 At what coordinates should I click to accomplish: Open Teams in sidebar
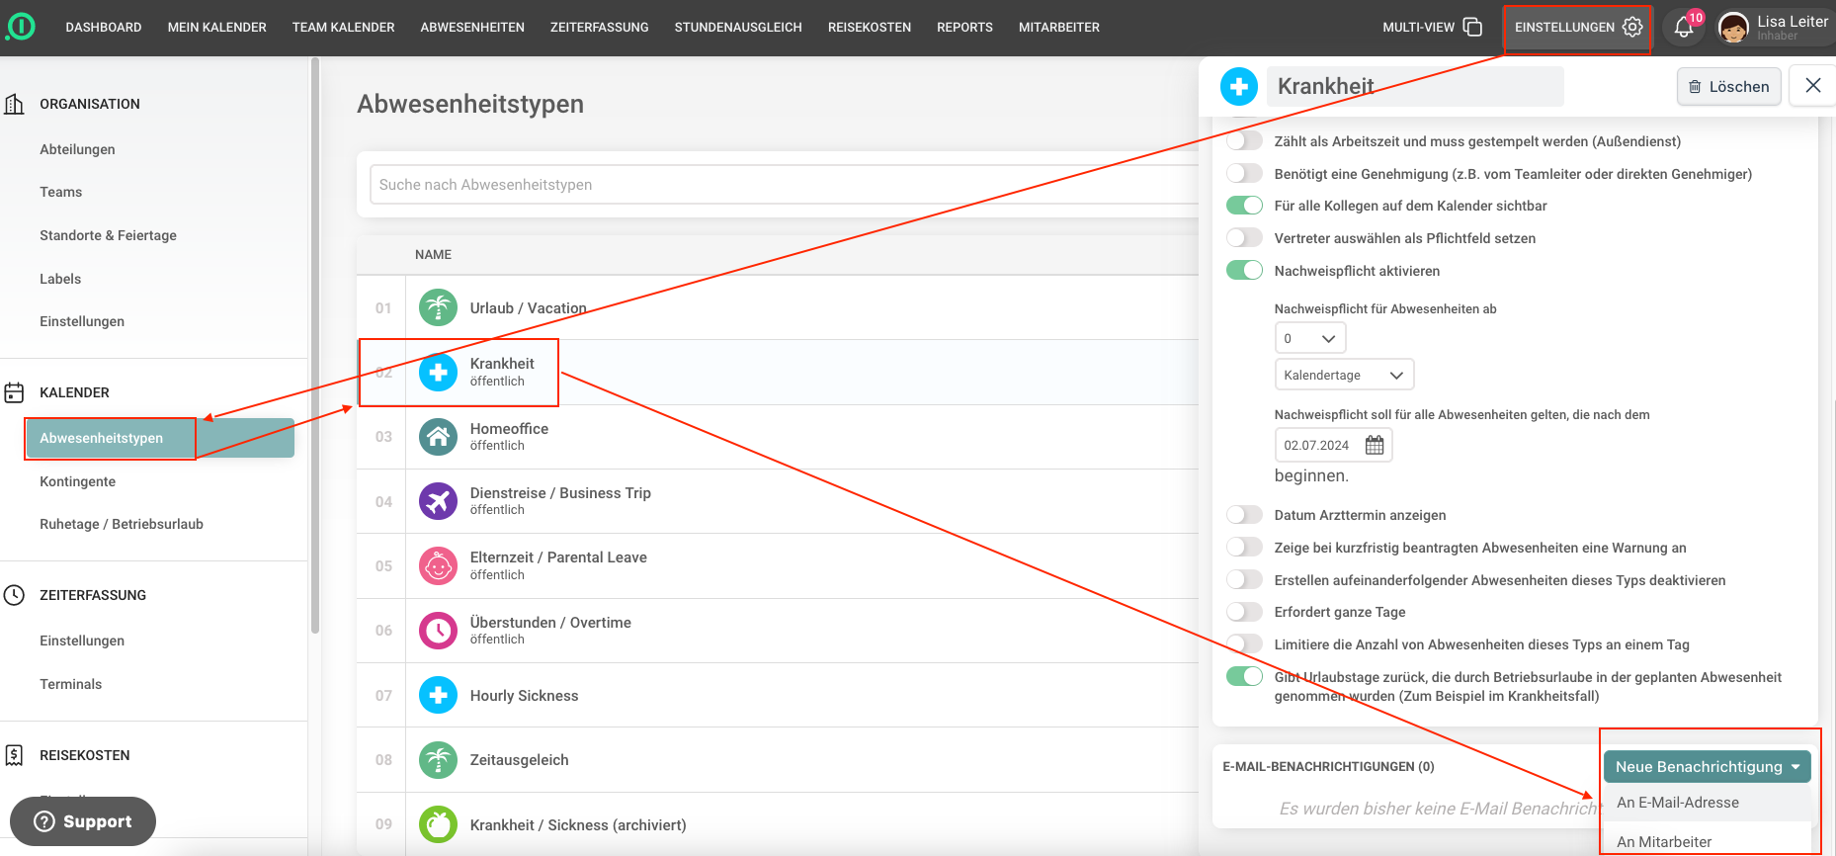(x=61, y=192)
